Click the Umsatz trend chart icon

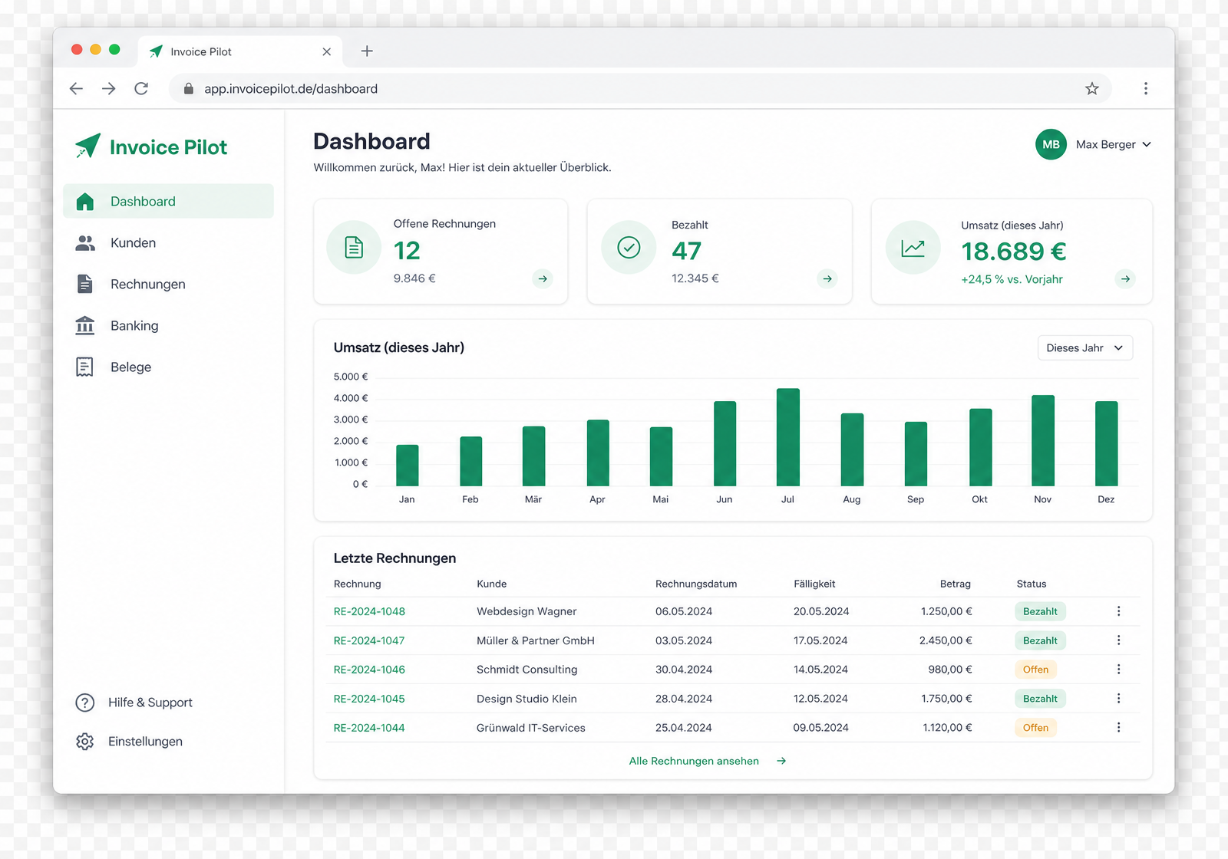point(913,248)
